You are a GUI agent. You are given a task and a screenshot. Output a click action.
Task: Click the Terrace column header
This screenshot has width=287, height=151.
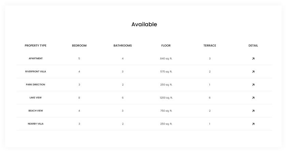point(210,45)
